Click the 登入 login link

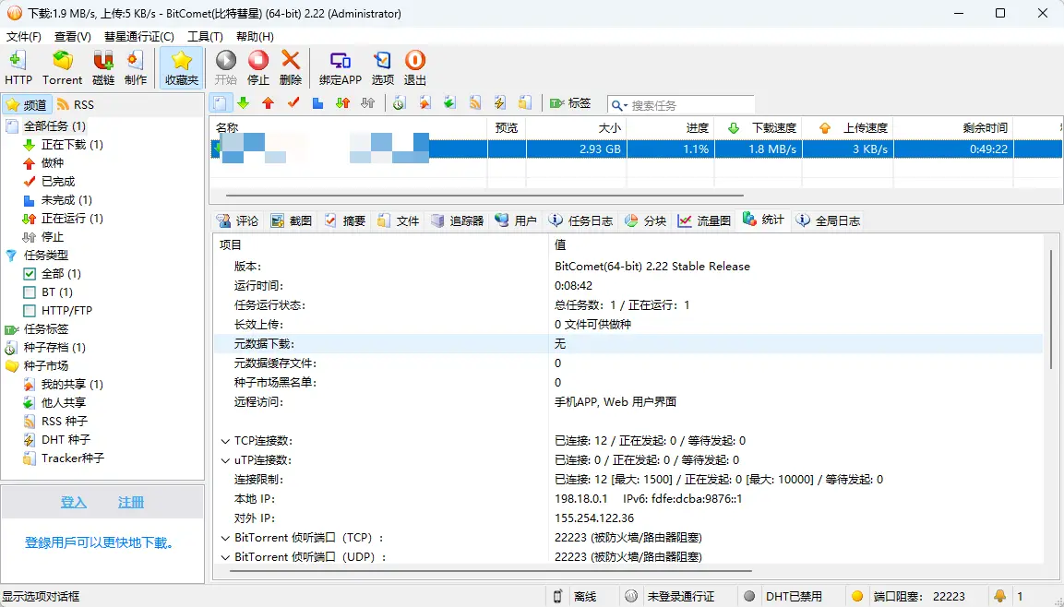pyautogui.click(x=73, y=503)
